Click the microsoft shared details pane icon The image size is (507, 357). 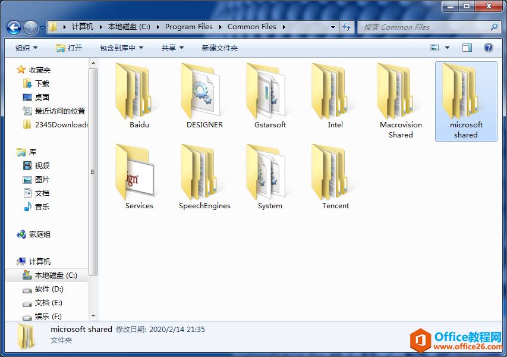click(26, 337)
